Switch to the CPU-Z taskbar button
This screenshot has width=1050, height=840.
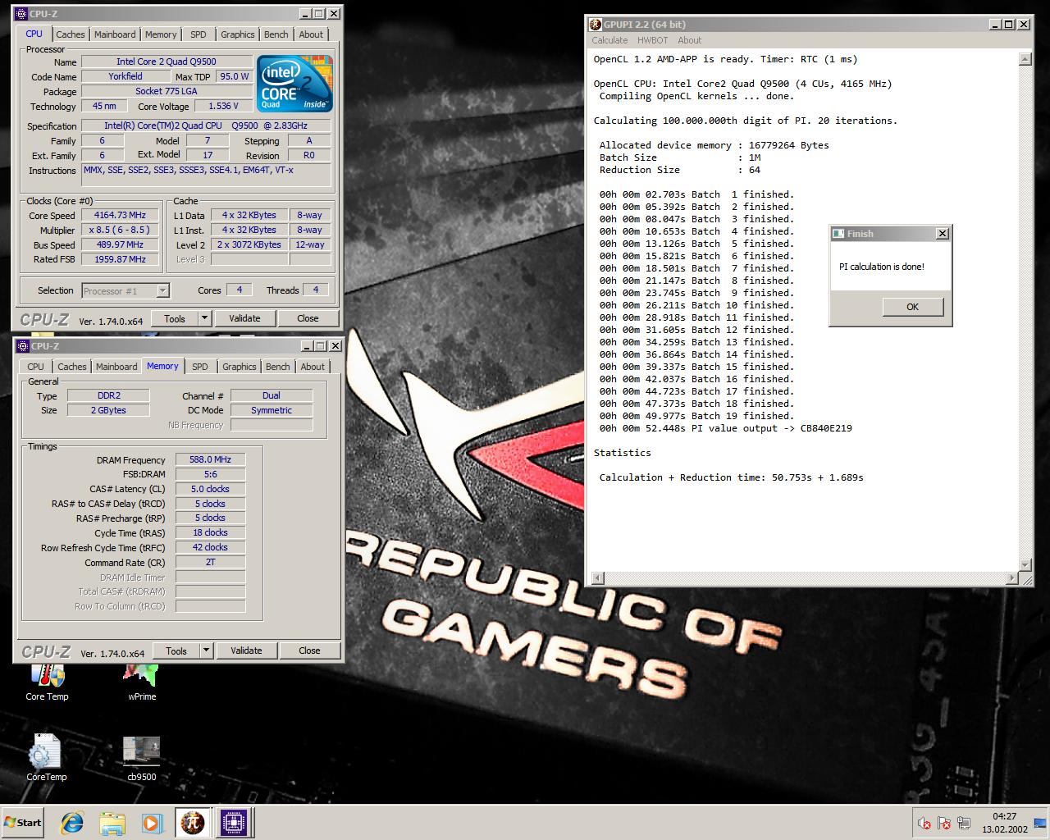[x=233, y=823]
